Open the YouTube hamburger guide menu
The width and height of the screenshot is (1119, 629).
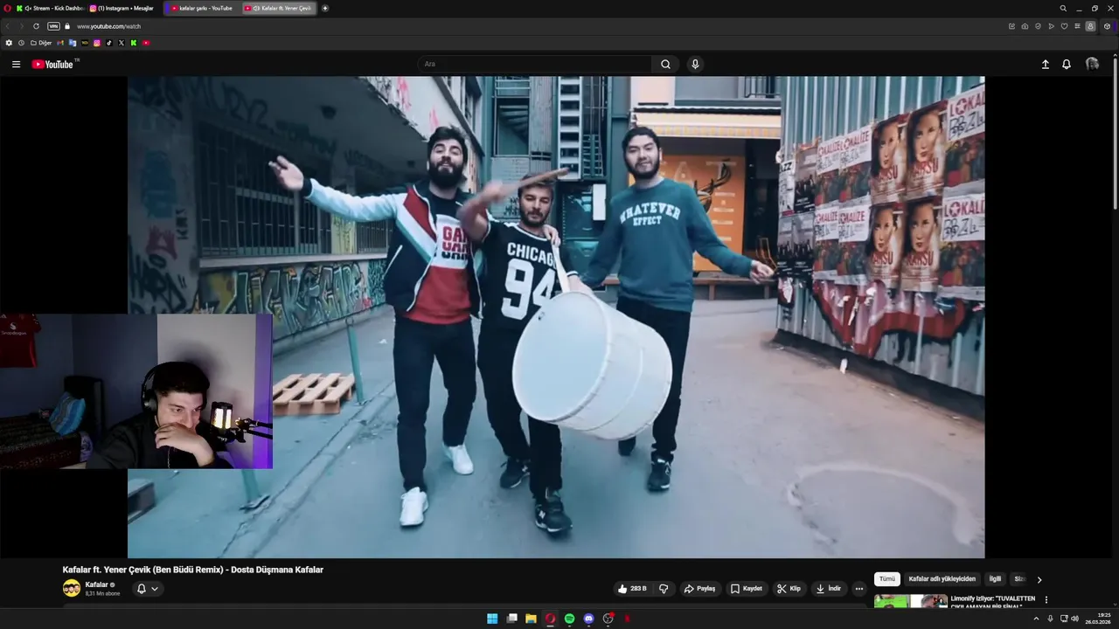(x=16, y=64)
